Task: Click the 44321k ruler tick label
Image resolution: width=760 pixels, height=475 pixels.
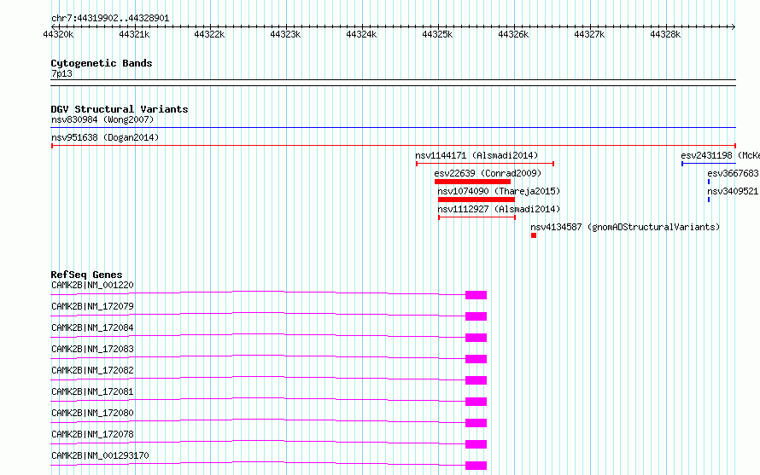Action: [134, 34]
